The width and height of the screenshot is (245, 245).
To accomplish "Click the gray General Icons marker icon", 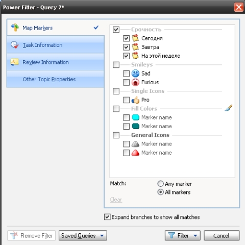I will 135,144.
